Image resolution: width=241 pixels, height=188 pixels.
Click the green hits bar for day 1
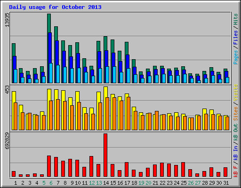14,49
